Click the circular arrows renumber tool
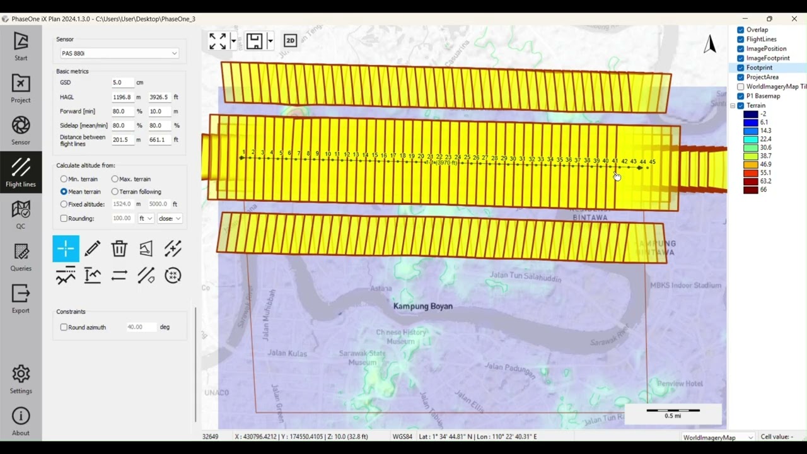The height and width of the screenshot is (454, 807). (173, 276)
